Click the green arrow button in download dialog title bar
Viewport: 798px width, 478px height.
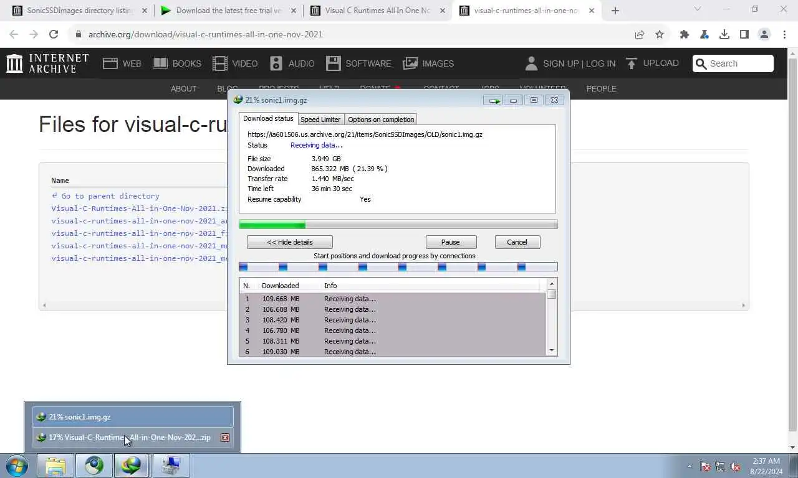(x=493, y=100)
